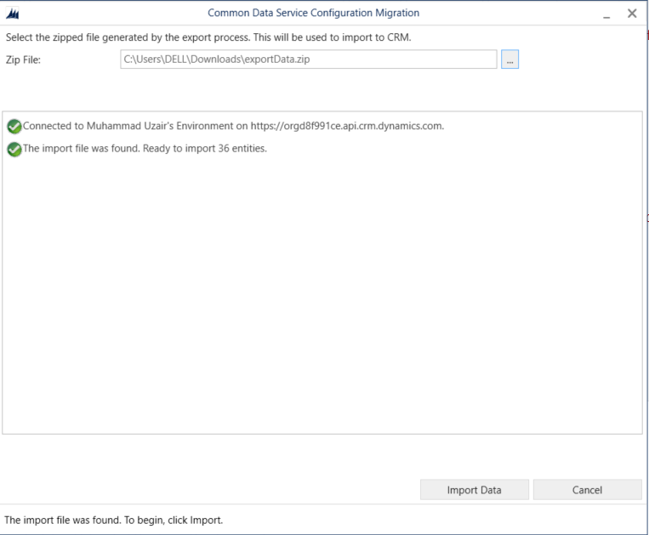Click the green checkmark beside the Connected message
The width and height of the screenshot is (649, 535).
pos(14,127)
